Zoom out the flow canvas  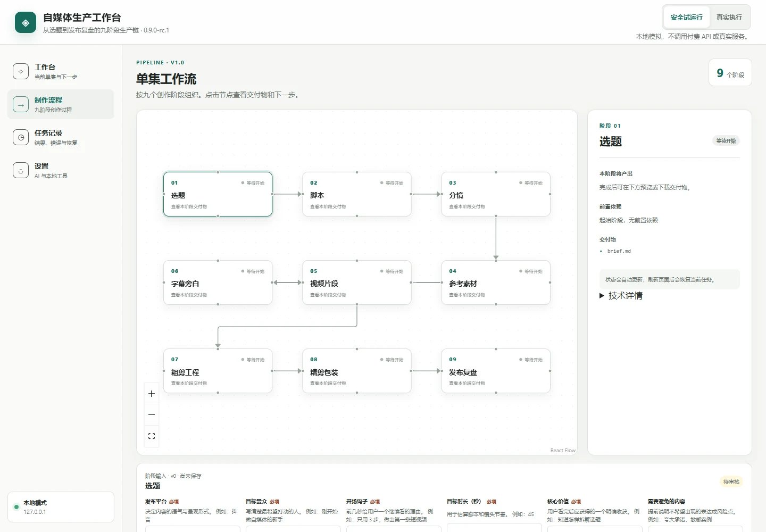click(x=152, y=415)
